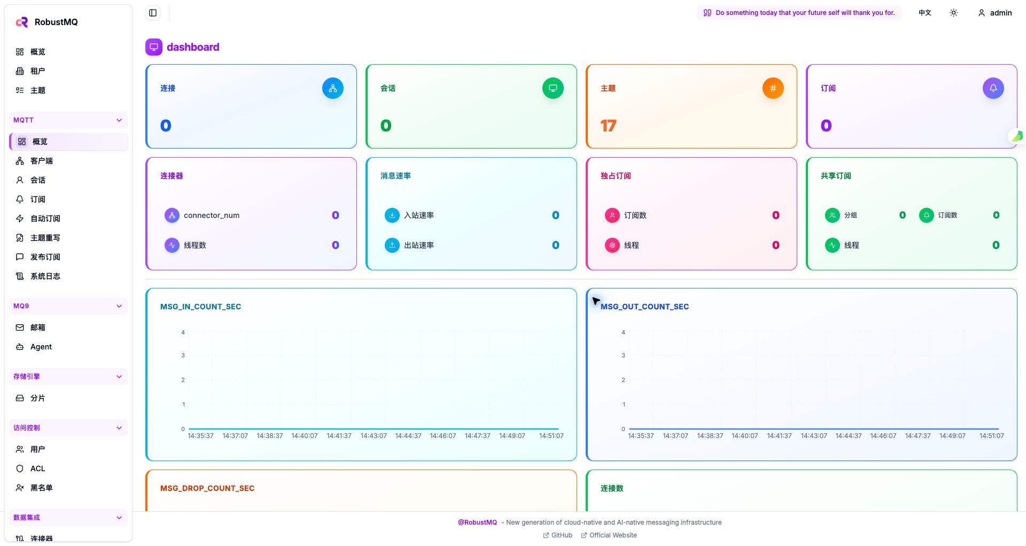Open the 主题重写 menu item

pos(68,238)
